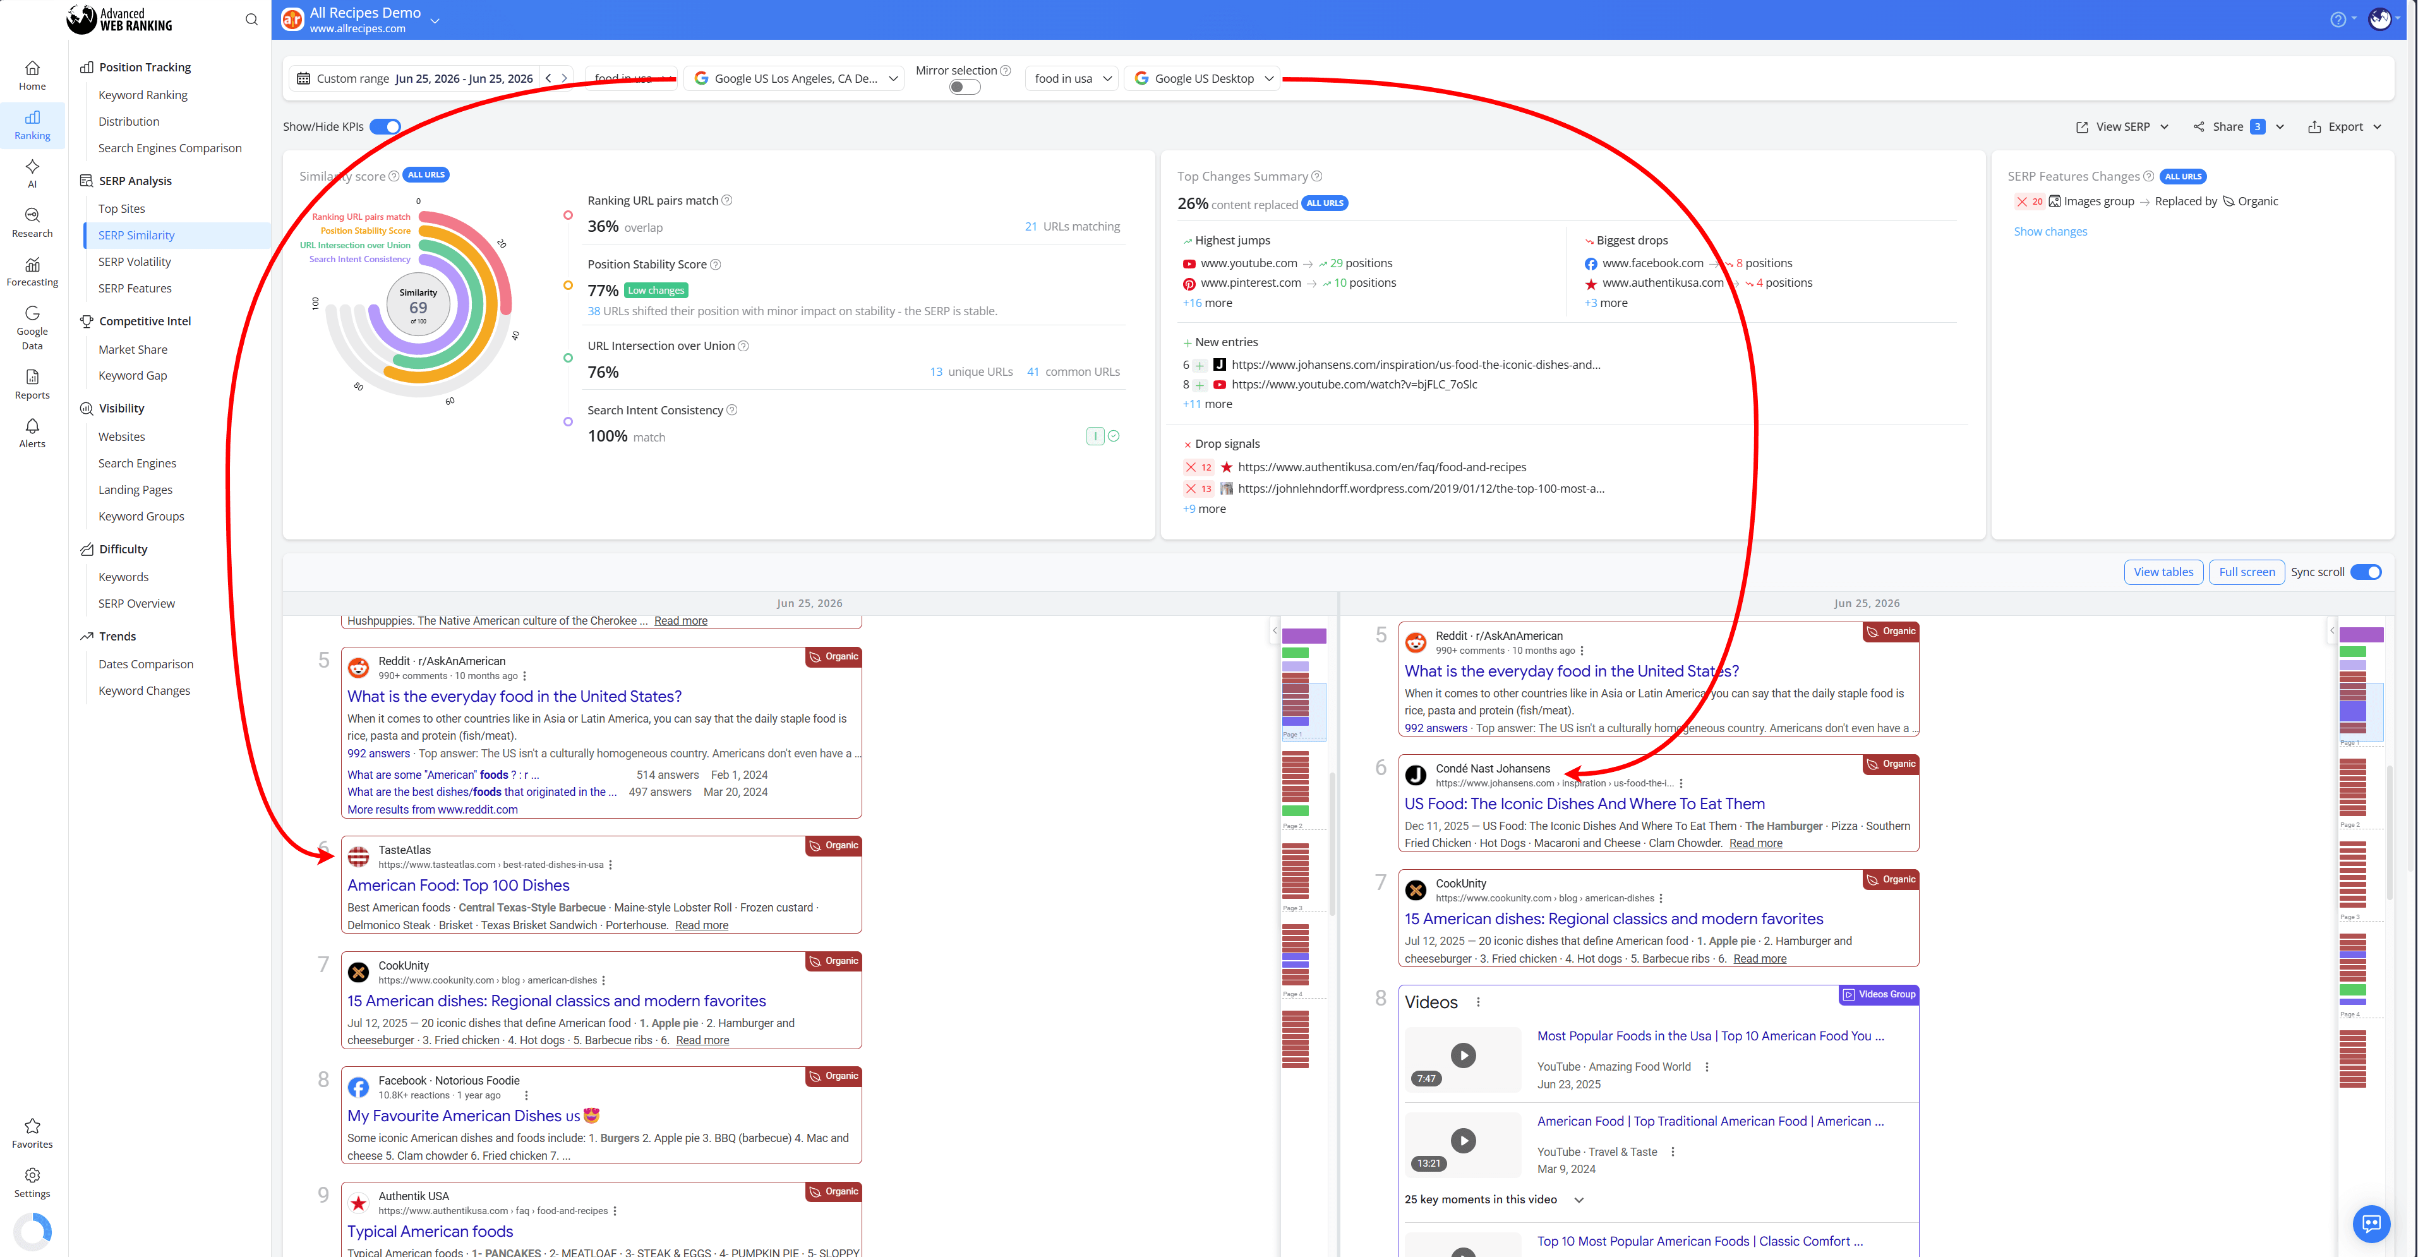Viewport: 2418px width, 1257px height.
Task: Click the Custom range date field
Action: [x=425, y=78]
